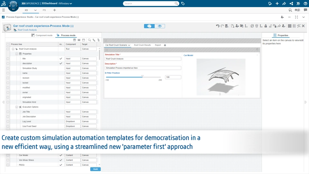Image resolution: width=309 pixels, height=174 pixels.
Task: Click the B Pillar Position value field
Action: point(173,77)
